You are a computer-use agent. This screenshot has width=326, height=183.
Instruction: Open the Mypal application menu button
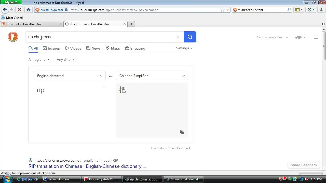(11, 2)
